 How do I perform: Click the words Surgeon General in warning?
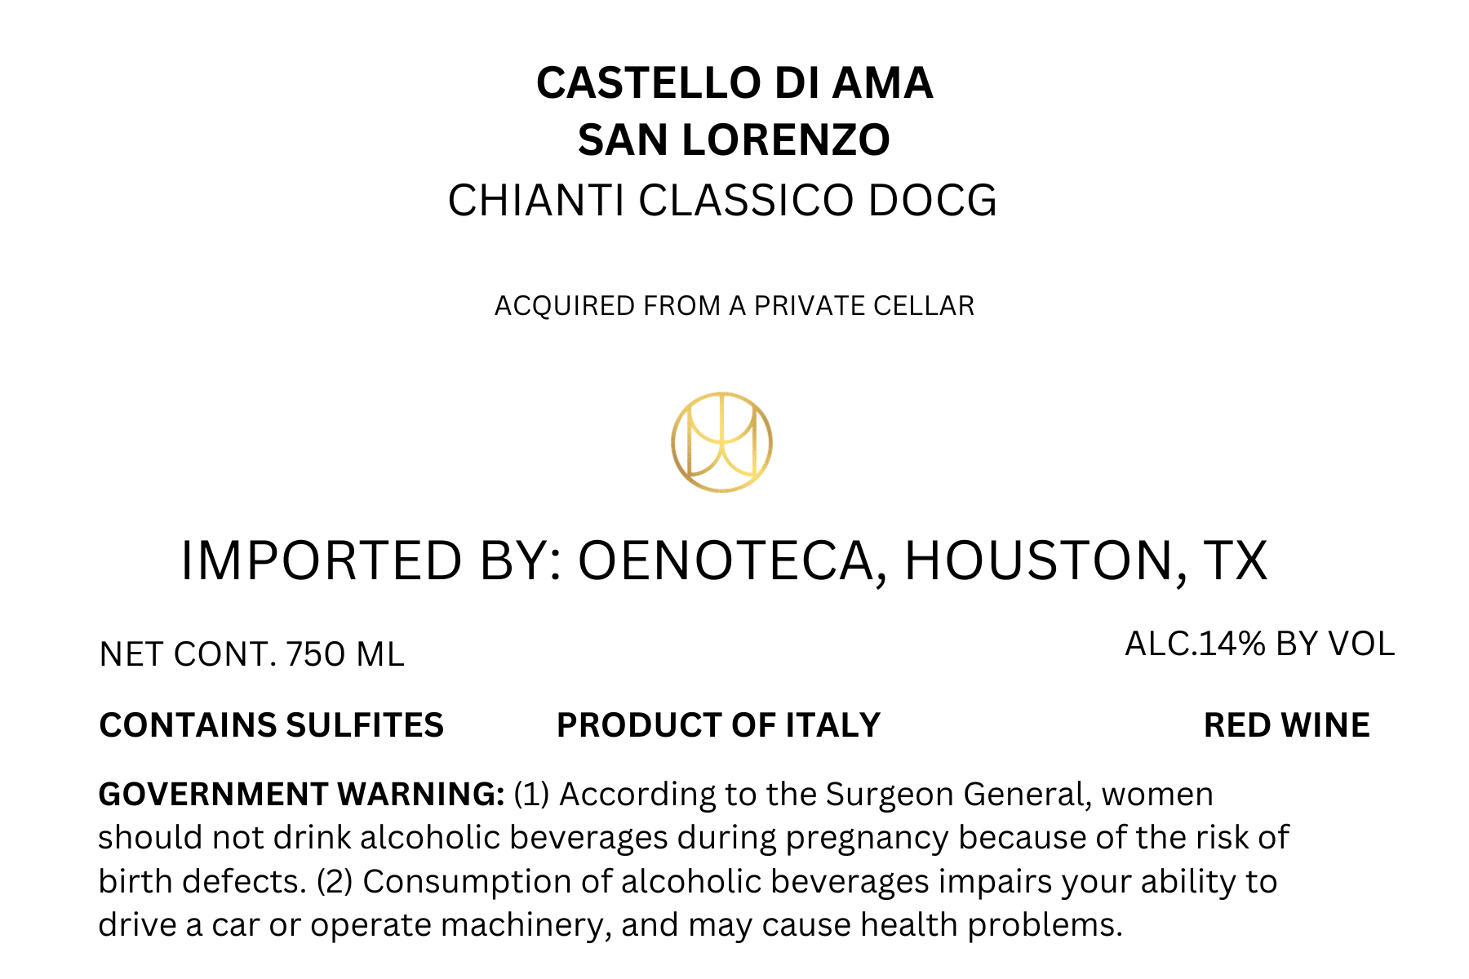959,795
